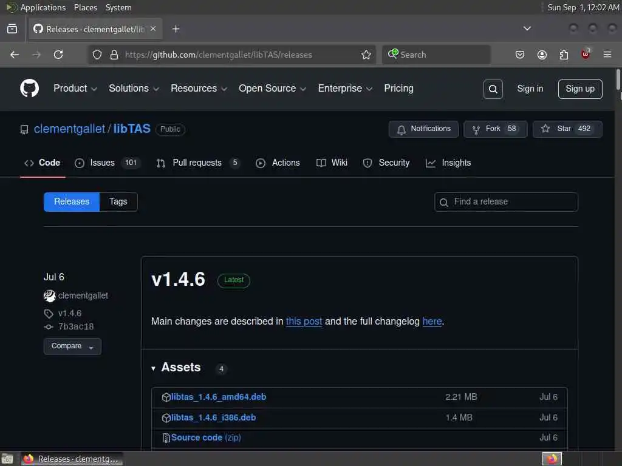Download libtas_1.4.6_amd64.deb

point(219,397)
